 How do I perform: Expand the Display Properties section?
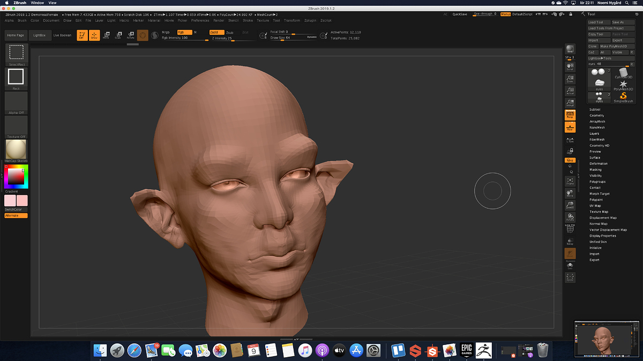point(603,236)
